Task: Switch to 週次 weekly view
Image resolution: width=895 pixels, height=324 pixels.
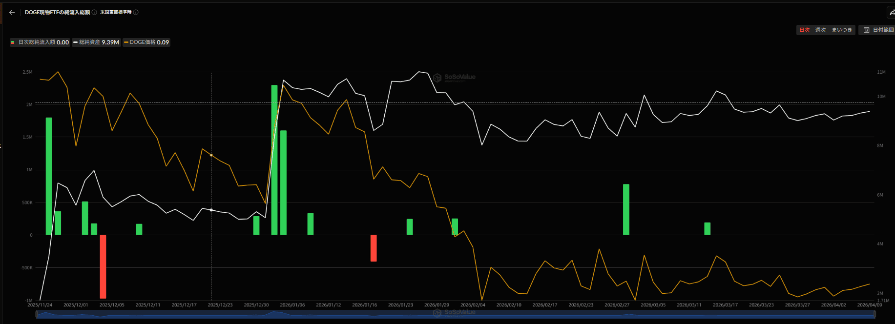Action: click(x=820, y=30)
